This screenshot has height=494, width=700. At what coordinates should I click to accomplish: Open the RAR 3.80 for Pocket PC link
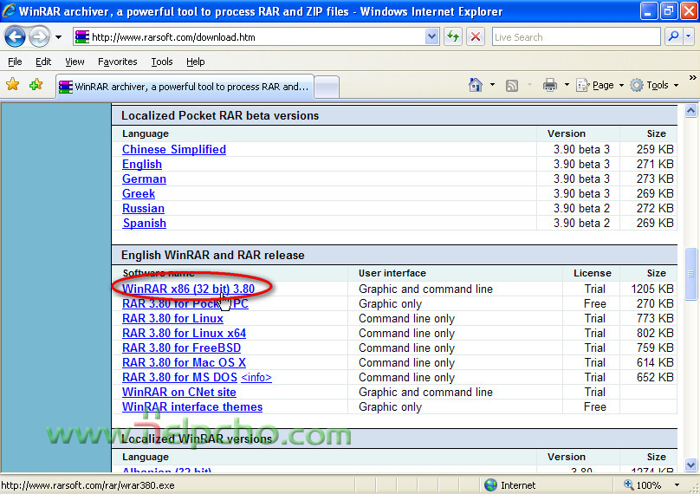(x=185, y=303)
